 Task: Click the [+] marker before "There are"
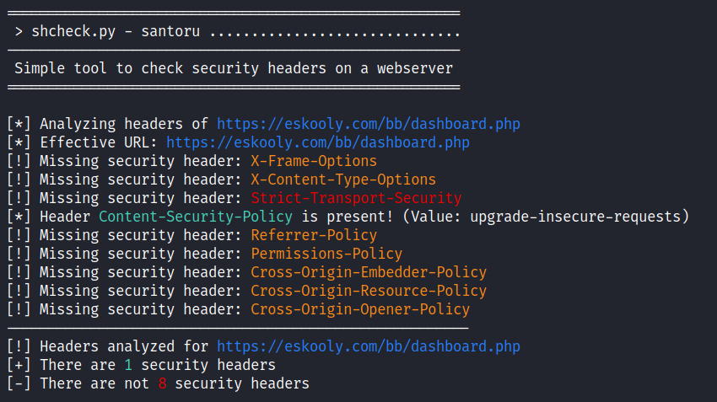point(19,365)
